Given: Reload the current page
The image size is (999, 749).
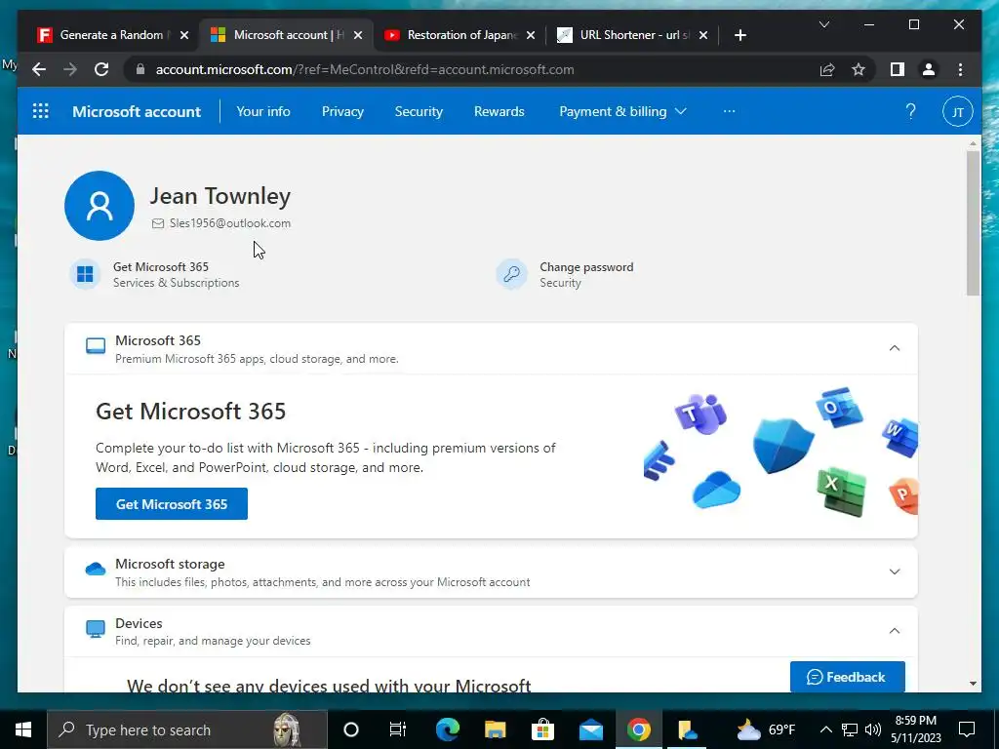Looking at the screenshot, I should coord(101,69).
